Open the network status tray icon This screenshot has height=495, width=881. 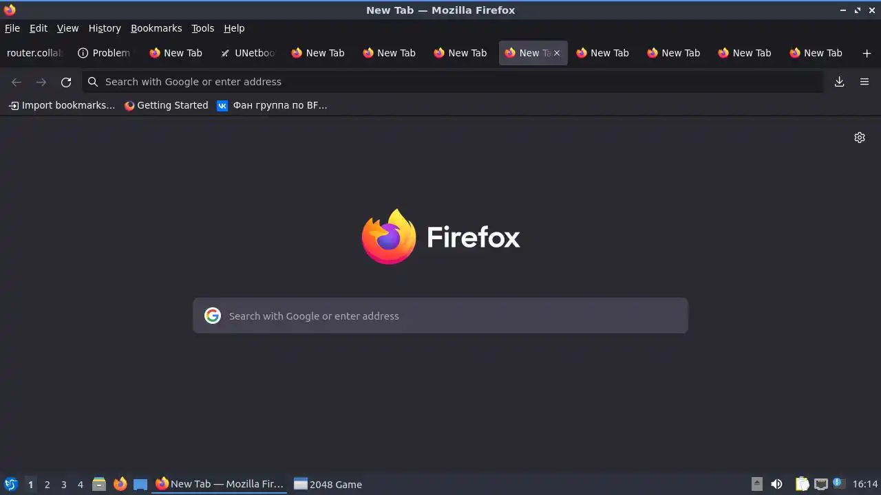tap(820, 484)
